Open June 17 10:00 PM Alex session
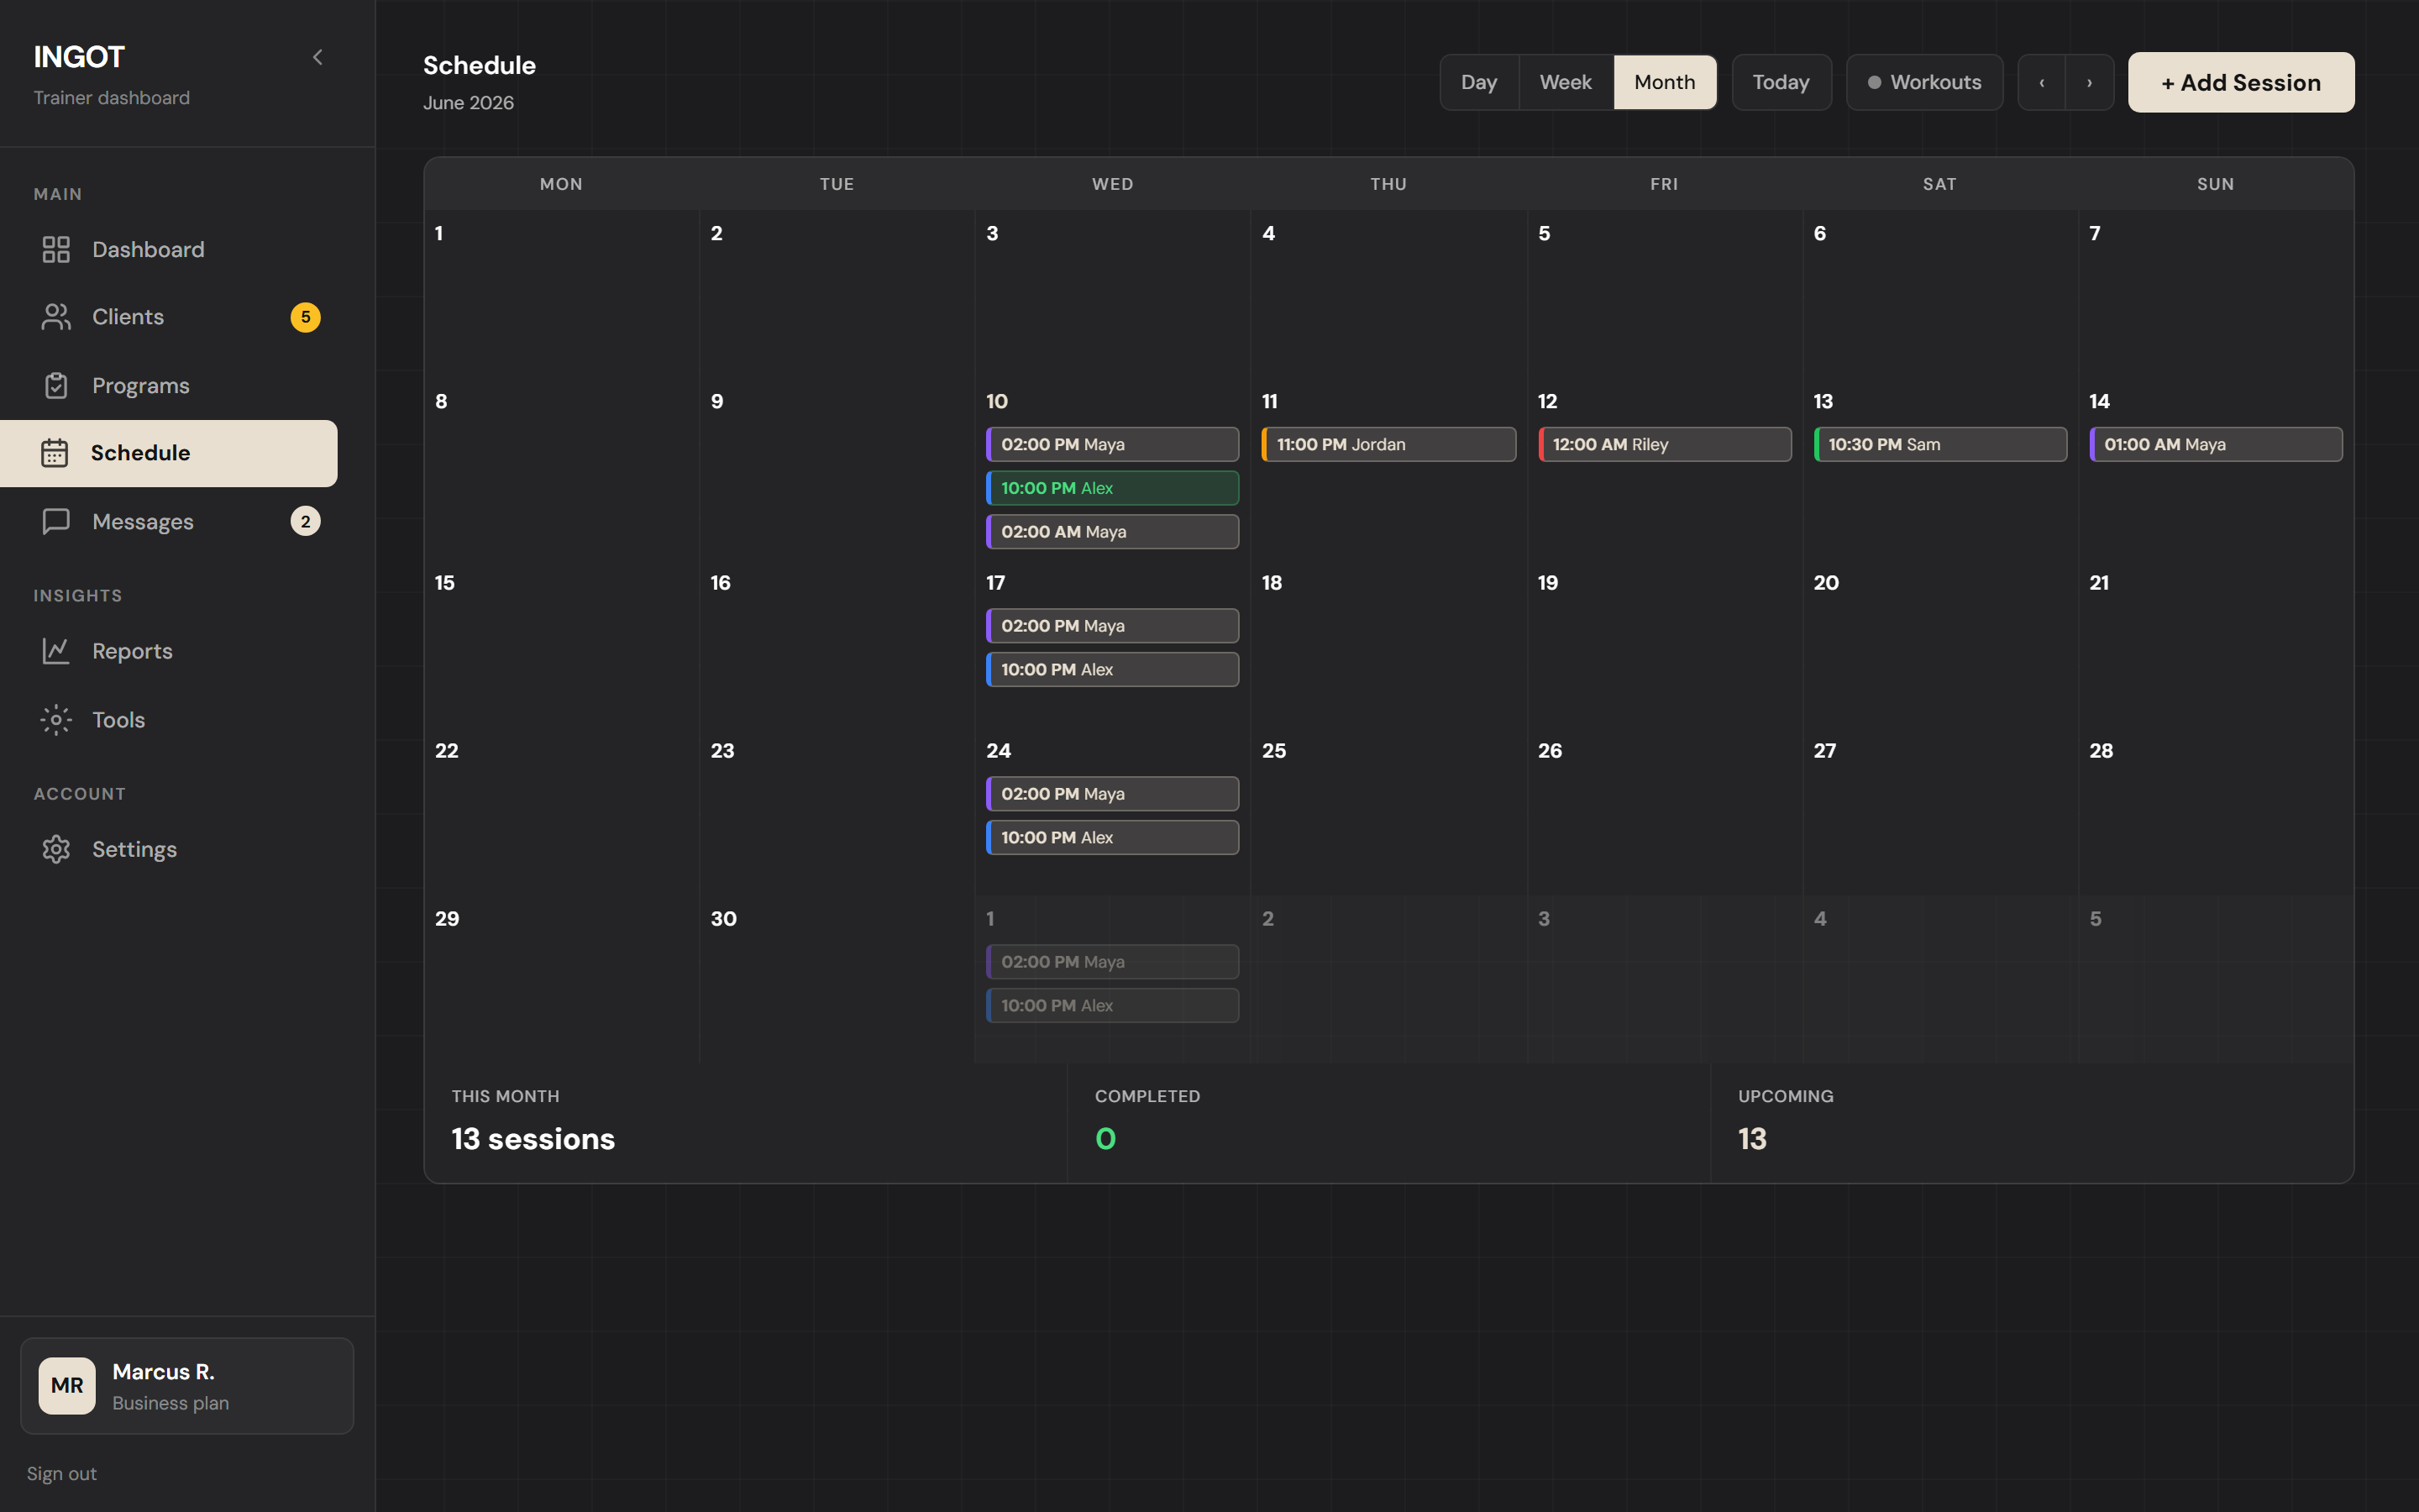The image size is (2419, 1512). 1113,670
